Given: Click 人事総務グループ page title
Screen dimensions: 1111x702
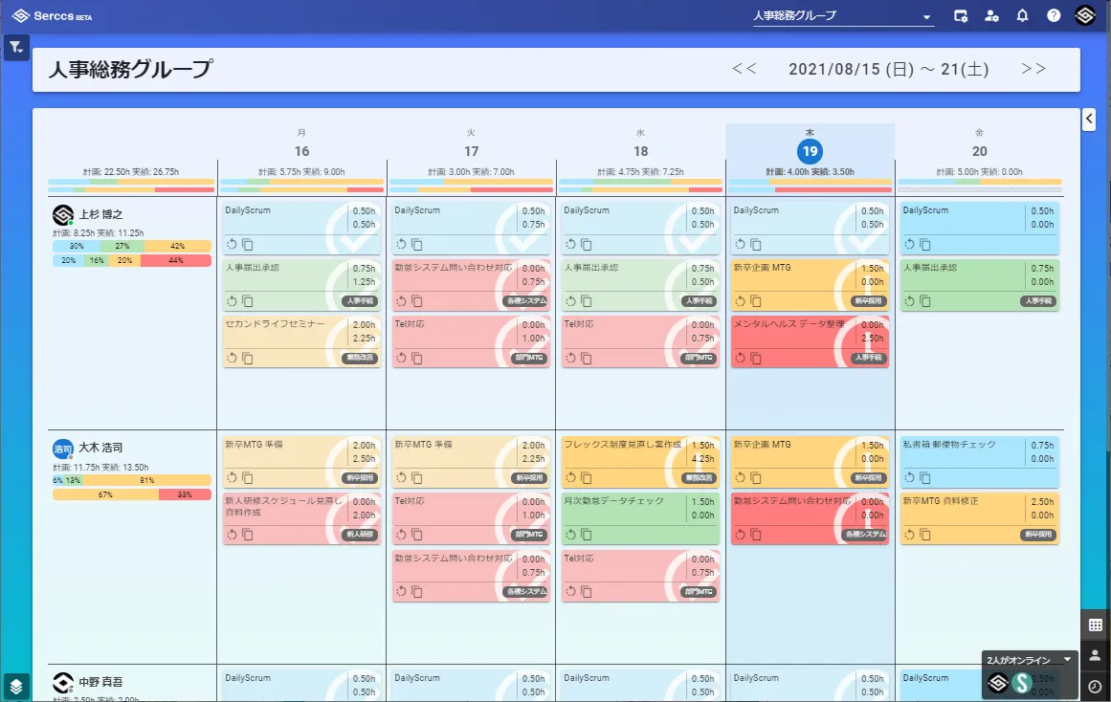Looking at the screenshot, I should (x=130, y=69).
